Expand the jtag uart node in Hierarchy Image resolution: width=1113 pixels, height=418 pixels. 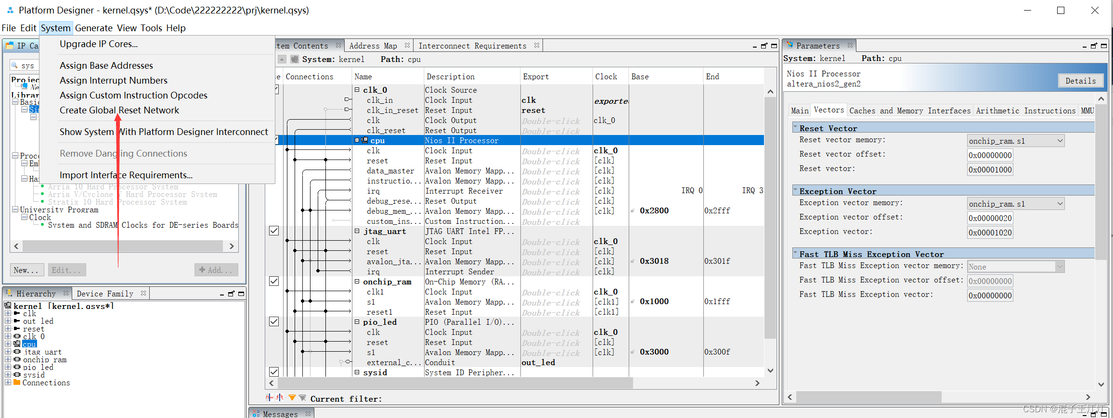(8, 352)
